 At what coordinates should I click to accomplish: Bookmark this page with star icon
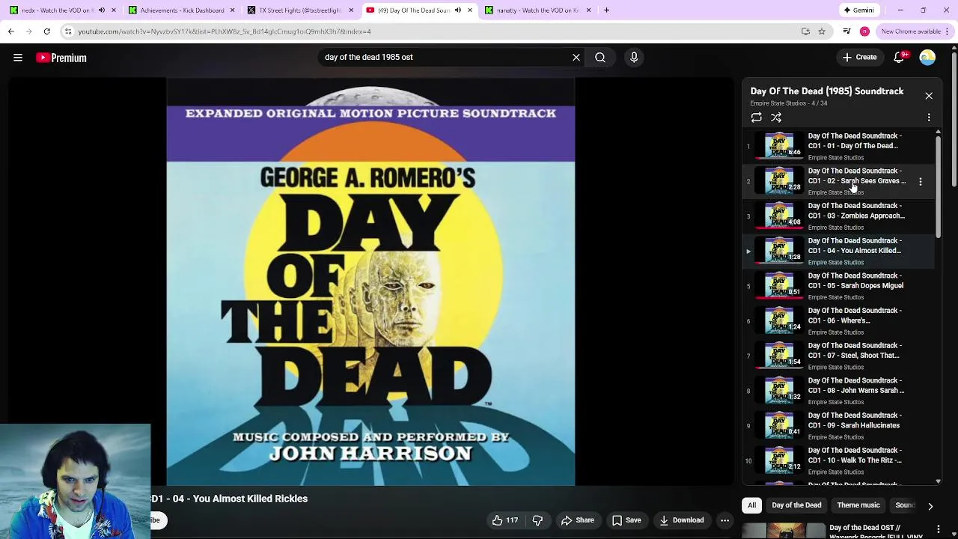tap(822, 31)
